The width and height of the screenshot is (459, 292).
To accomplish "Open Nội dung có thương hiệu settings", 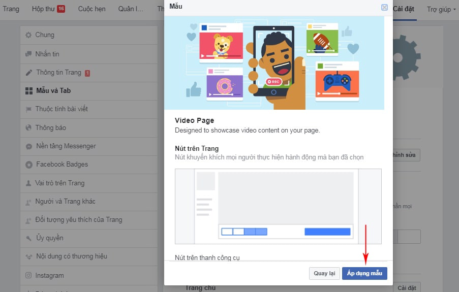I will [89, 256].
